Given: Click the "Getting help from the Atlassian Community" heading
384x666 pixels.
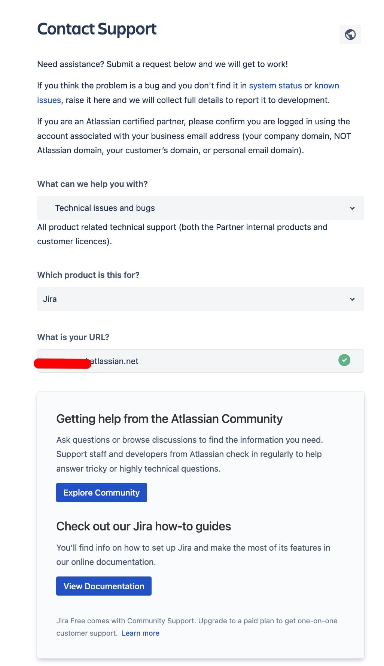Looking at the screenshot, I should [169, 419].
